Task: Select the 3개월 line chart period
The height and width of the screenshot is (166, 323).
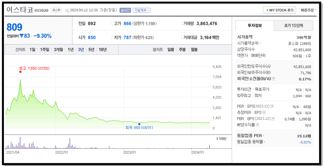Action: pos(59,50)
